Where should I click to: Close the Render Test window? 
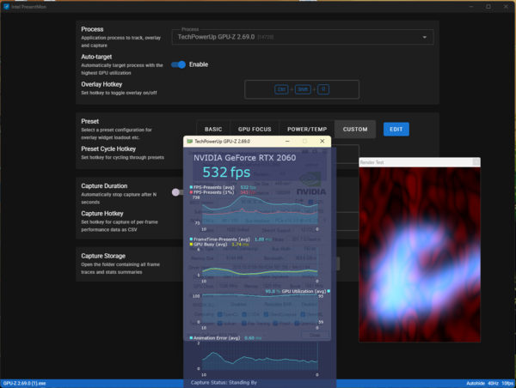[x=476, y=162]
